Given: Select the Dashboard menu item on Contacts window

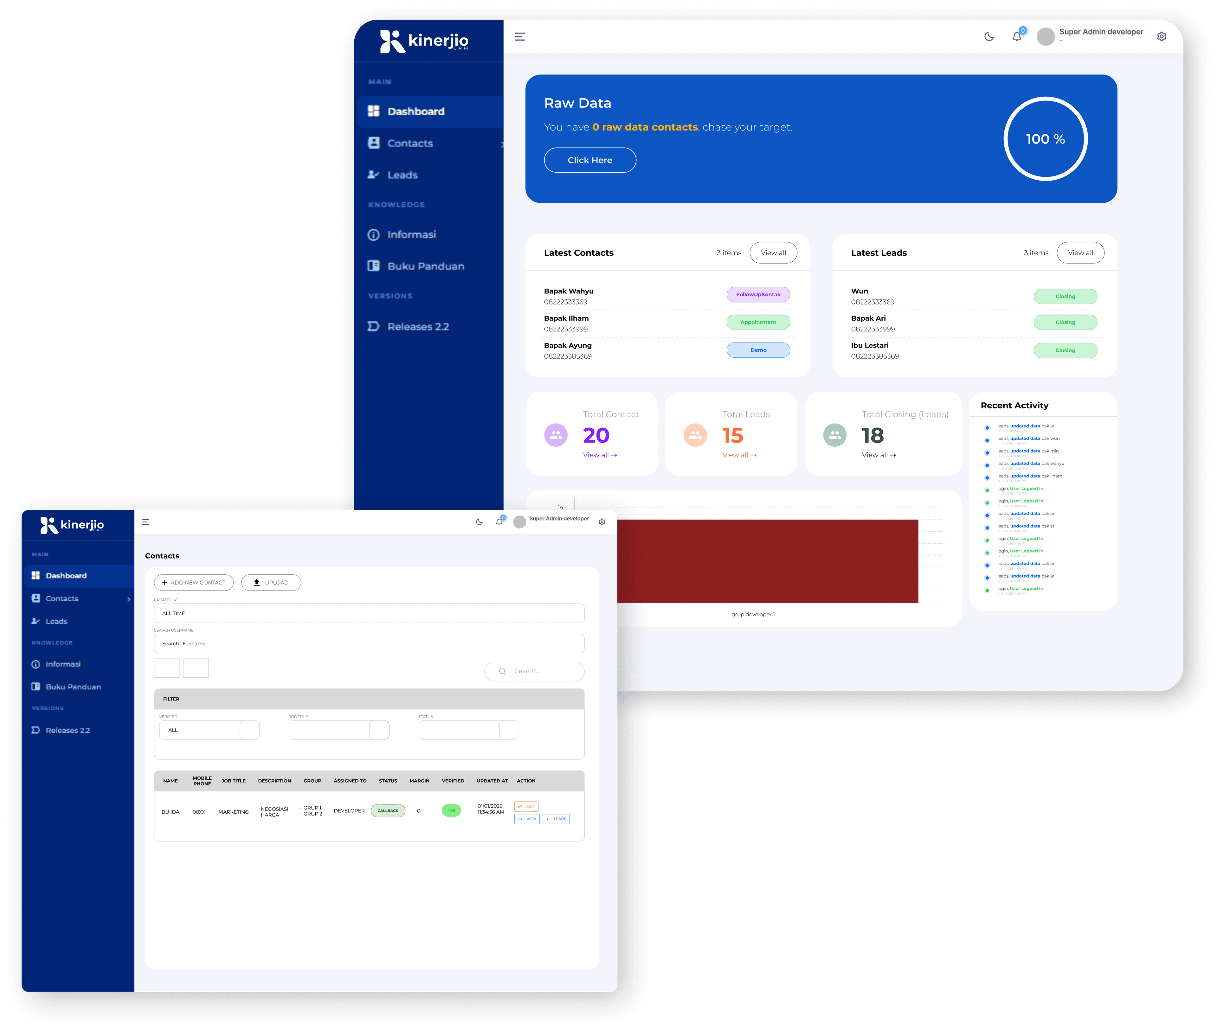Looking at the screenshot, I should point(66,576).
